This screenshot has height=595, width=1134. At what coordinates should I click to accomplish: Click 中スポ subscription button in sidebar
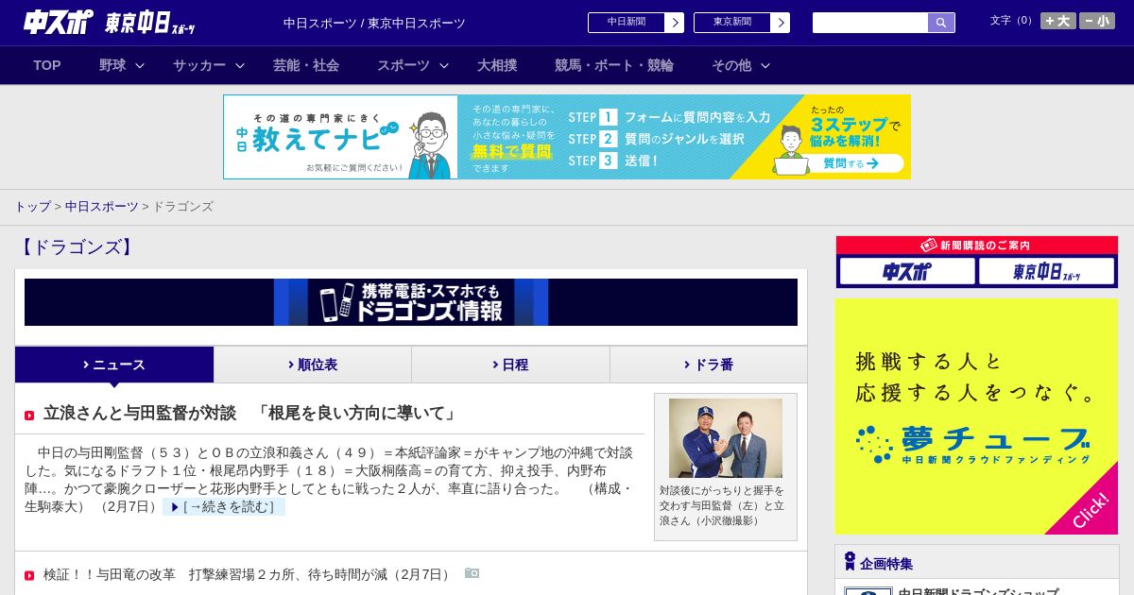907,271
